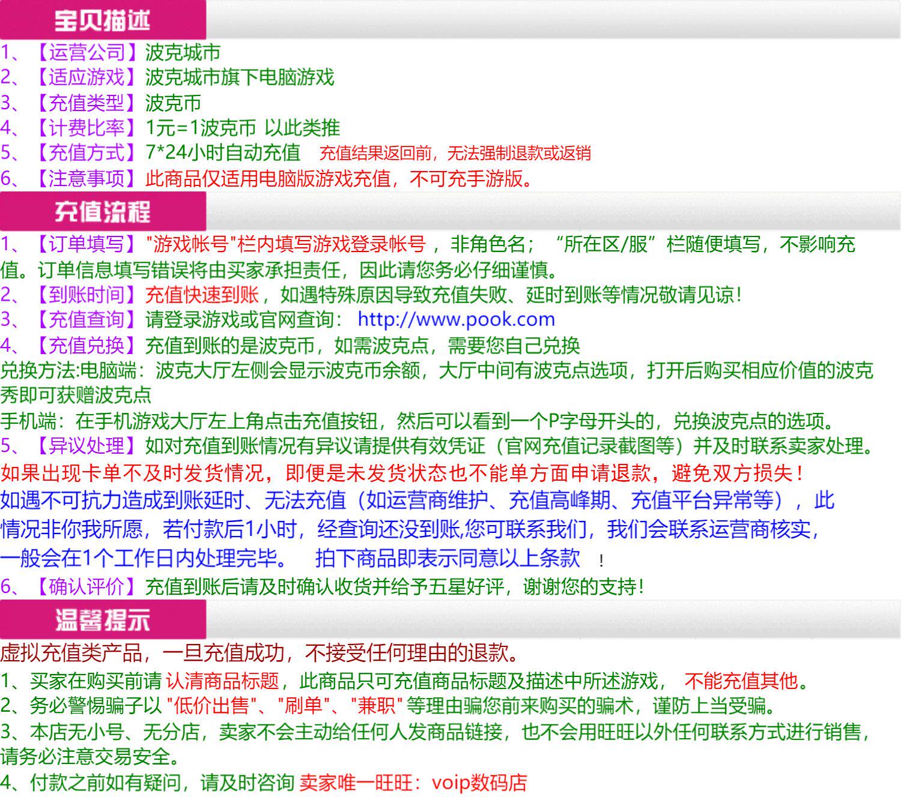The image size is (901, 797).
Task: Click the text "充值到账的是波克币，如需波克点，需要您自己兑换"
Action: coord(363,346)
